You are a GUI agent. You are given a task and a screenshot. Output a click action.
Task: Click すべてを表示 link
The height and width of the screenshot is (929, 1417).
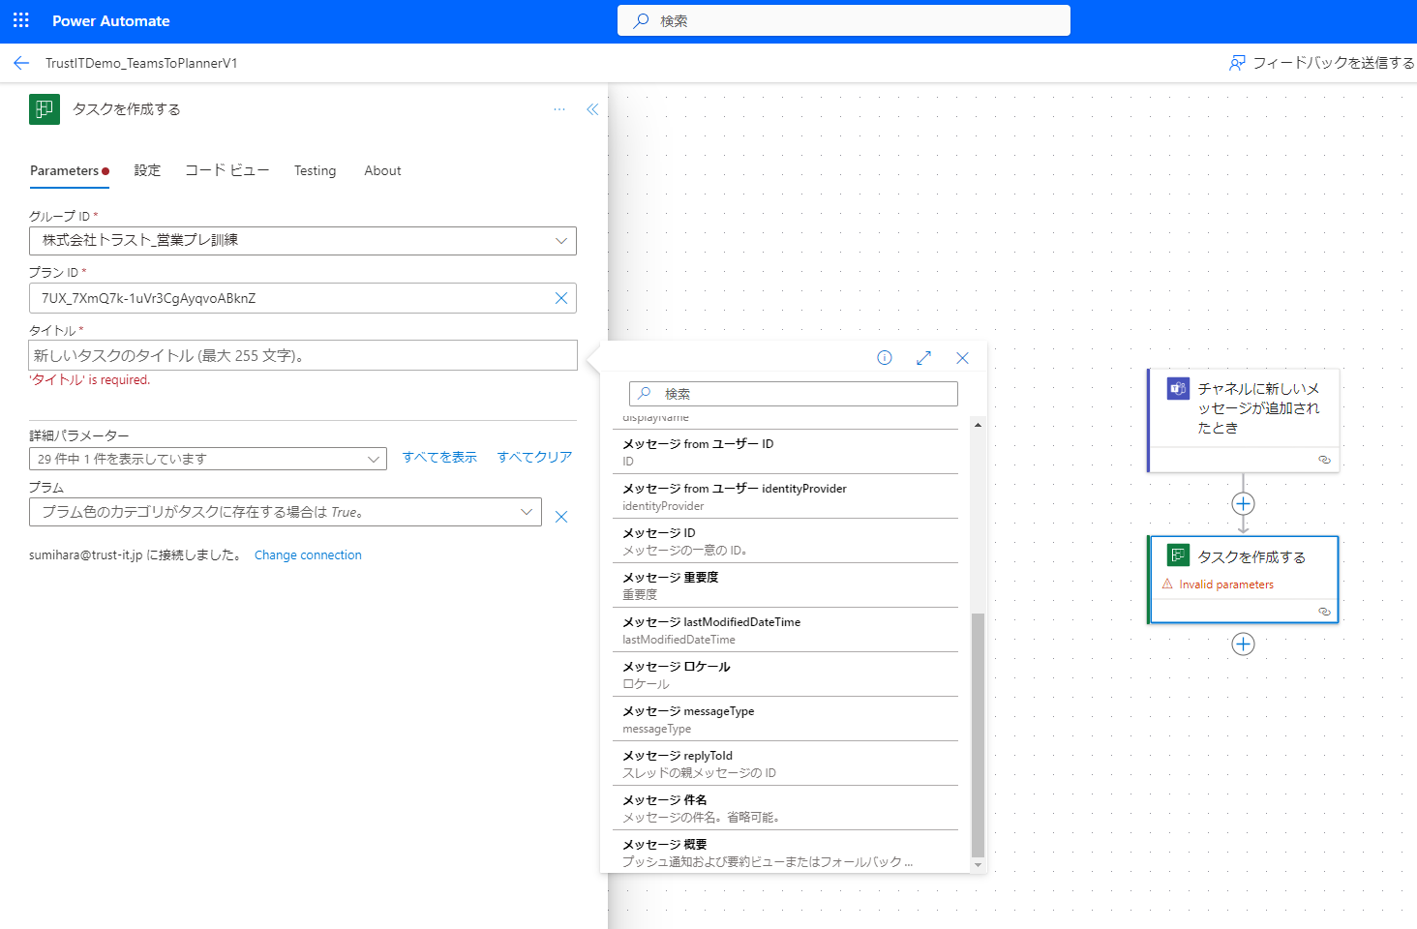[x=439, y=457]
